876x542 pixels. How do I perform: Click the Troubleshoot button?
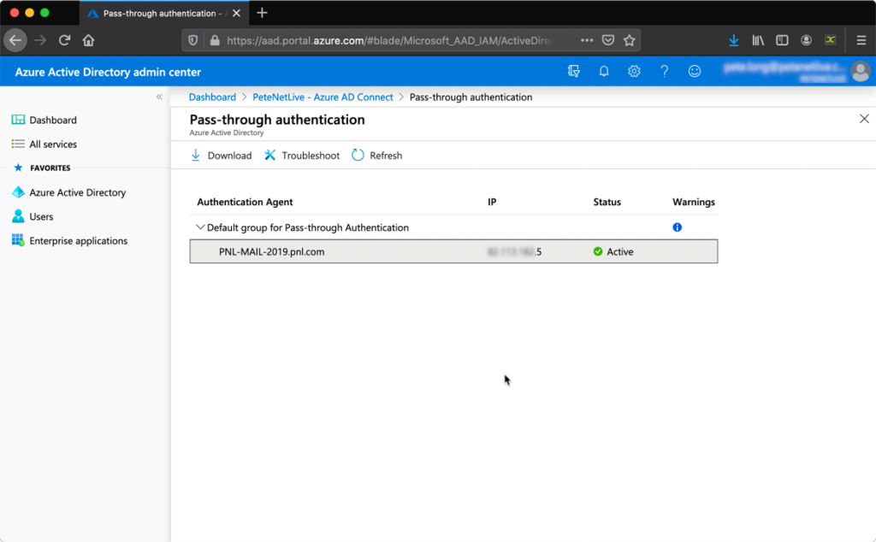[x=301, y=155]
